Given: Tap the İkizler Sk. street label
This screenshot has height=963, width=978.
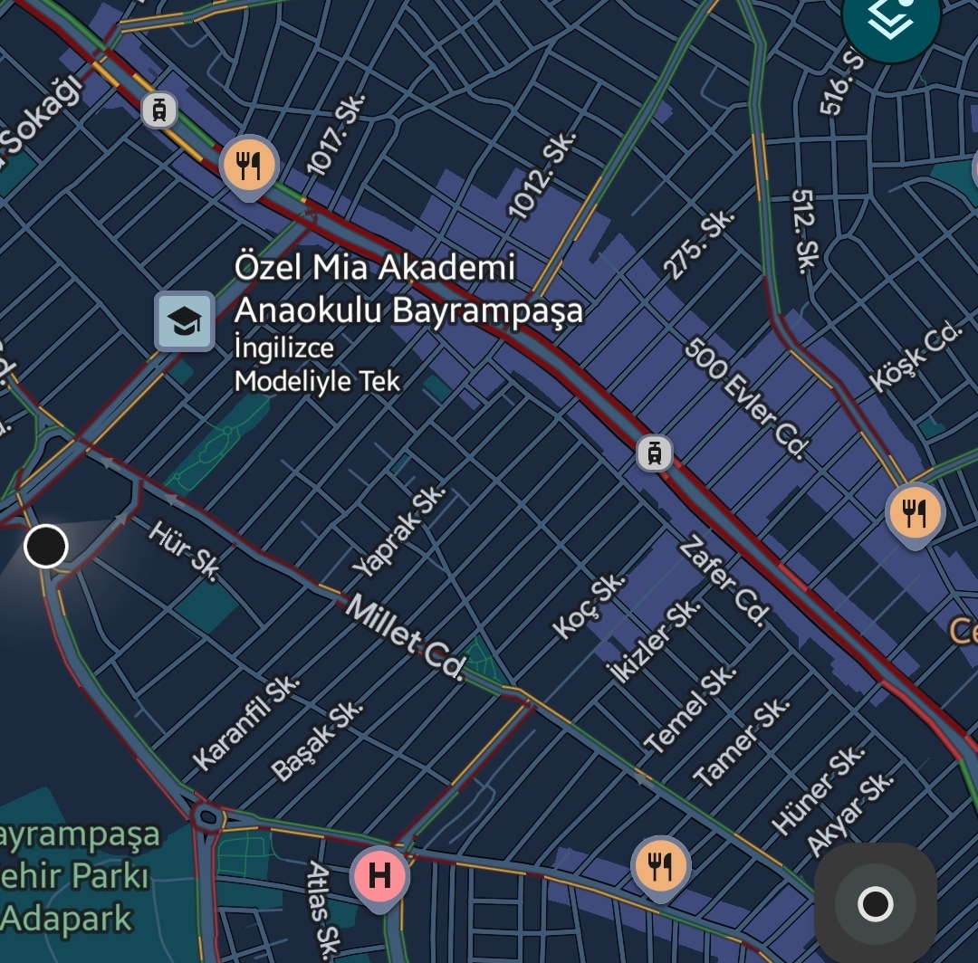Looking at the screenshot, I should coord(653,639).
